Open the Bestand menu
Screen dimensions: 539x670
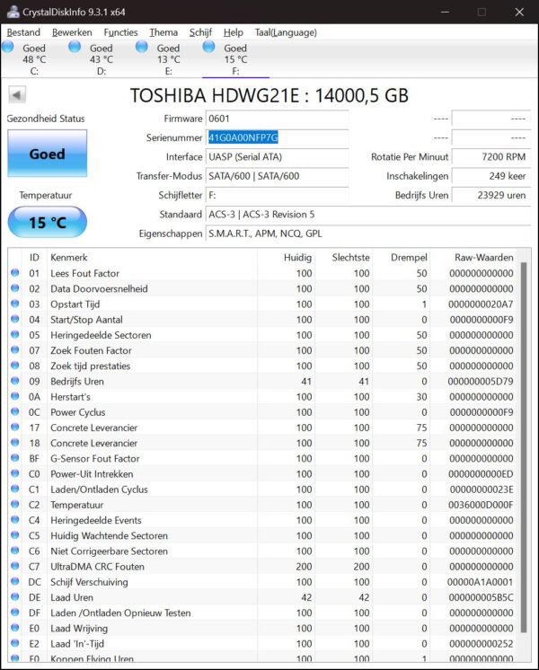pyautogui.click(x=23, y=32)
